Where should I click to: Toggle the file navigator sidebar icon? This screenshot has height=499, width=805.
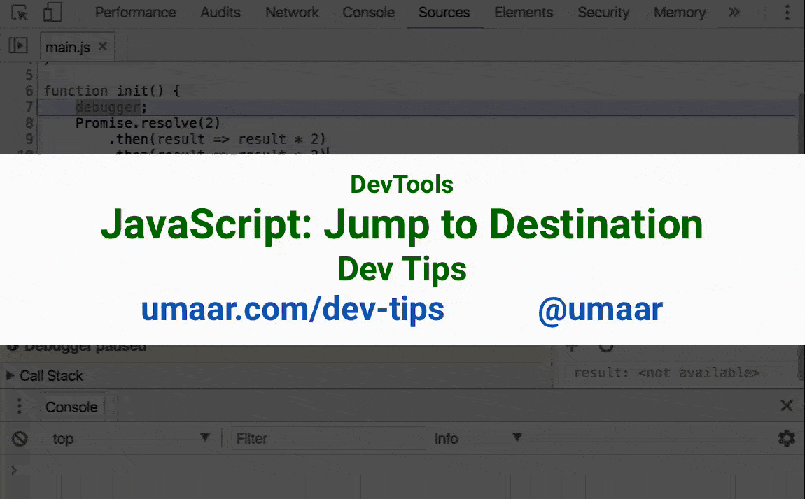[18, 45]
